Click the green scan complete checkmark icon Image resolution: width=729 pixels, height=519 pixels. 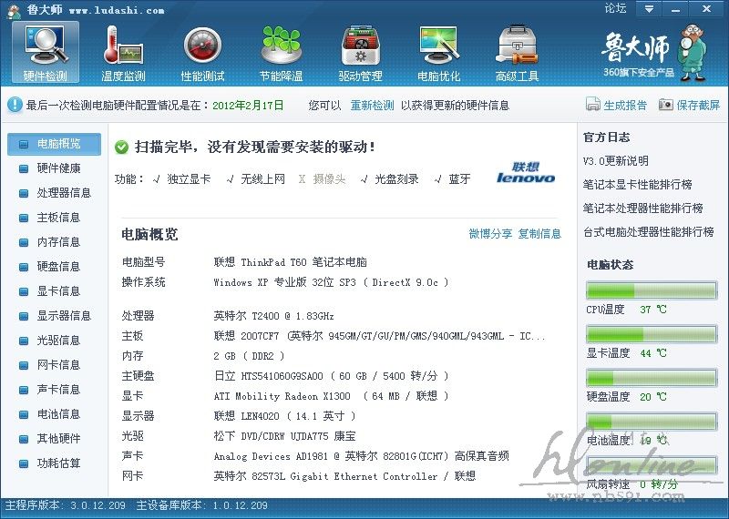click(121, 148)
